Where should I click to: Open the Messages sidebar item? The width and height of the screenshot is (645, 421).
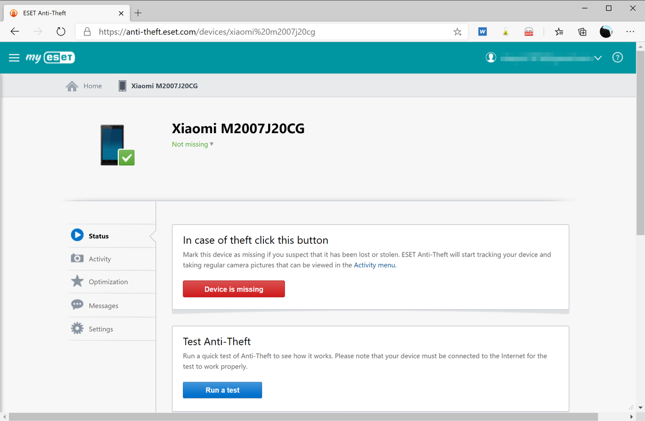coord(112,306)
